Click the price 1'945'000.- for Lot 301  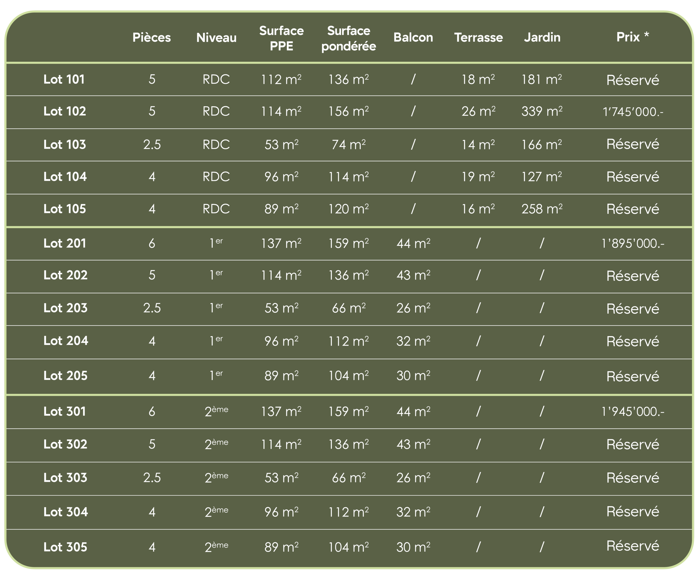pyautogui.click(x=633, y=412)
